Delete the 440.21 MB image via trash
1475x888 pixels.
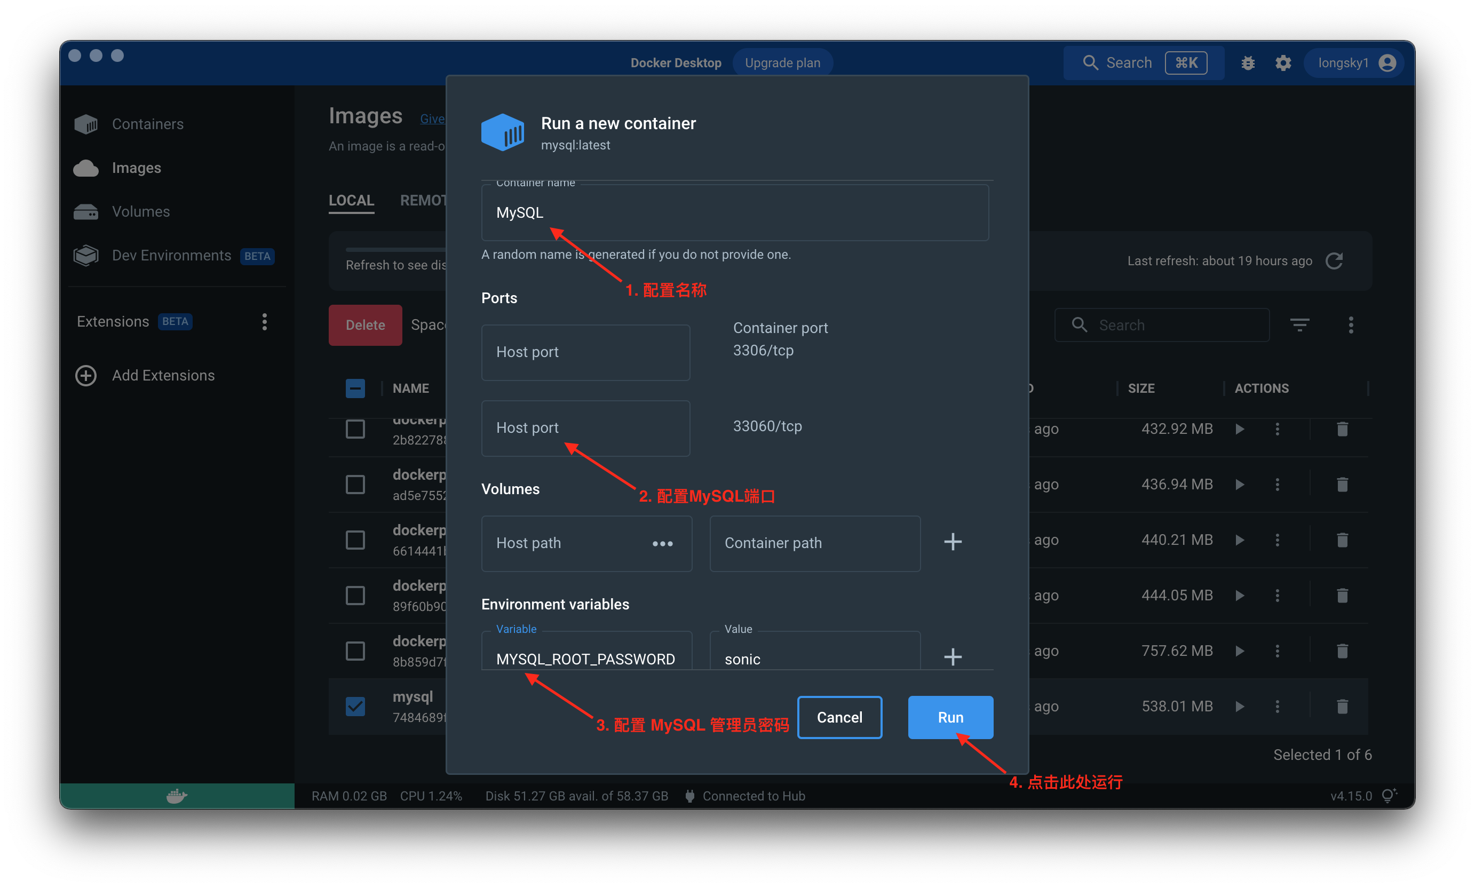[1342, 540]
